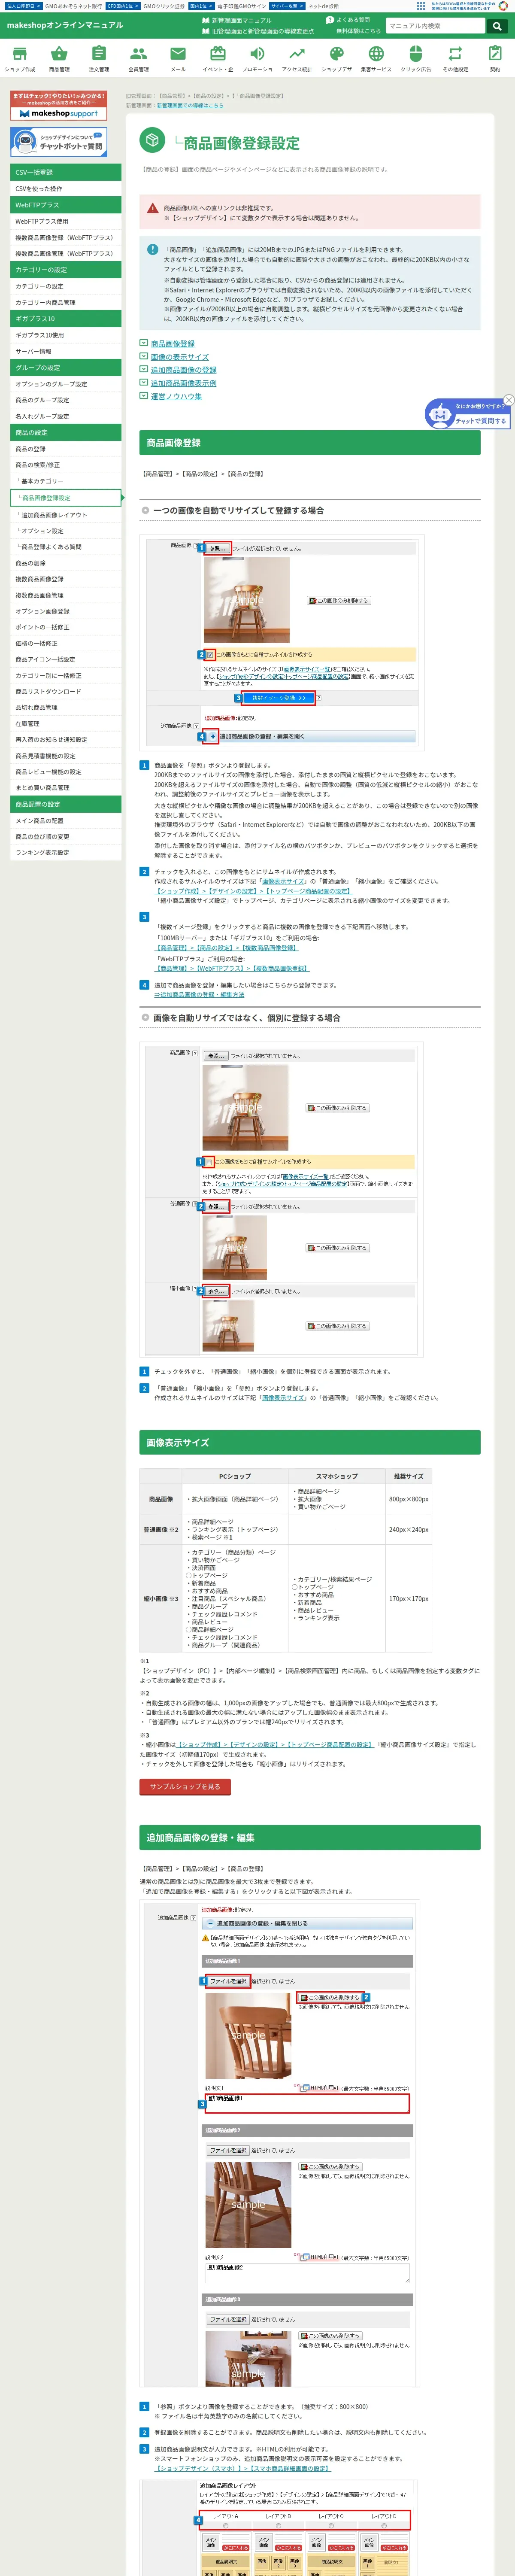Open the プロモーション speaker icon
515x2576 pixels.
[x=257, y=54]
